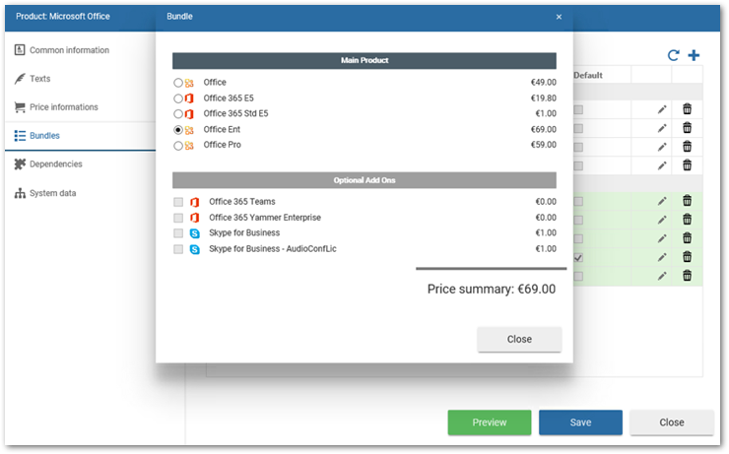Open the Texts section
The height and width of the screenshot is (454, 729).
33,79
